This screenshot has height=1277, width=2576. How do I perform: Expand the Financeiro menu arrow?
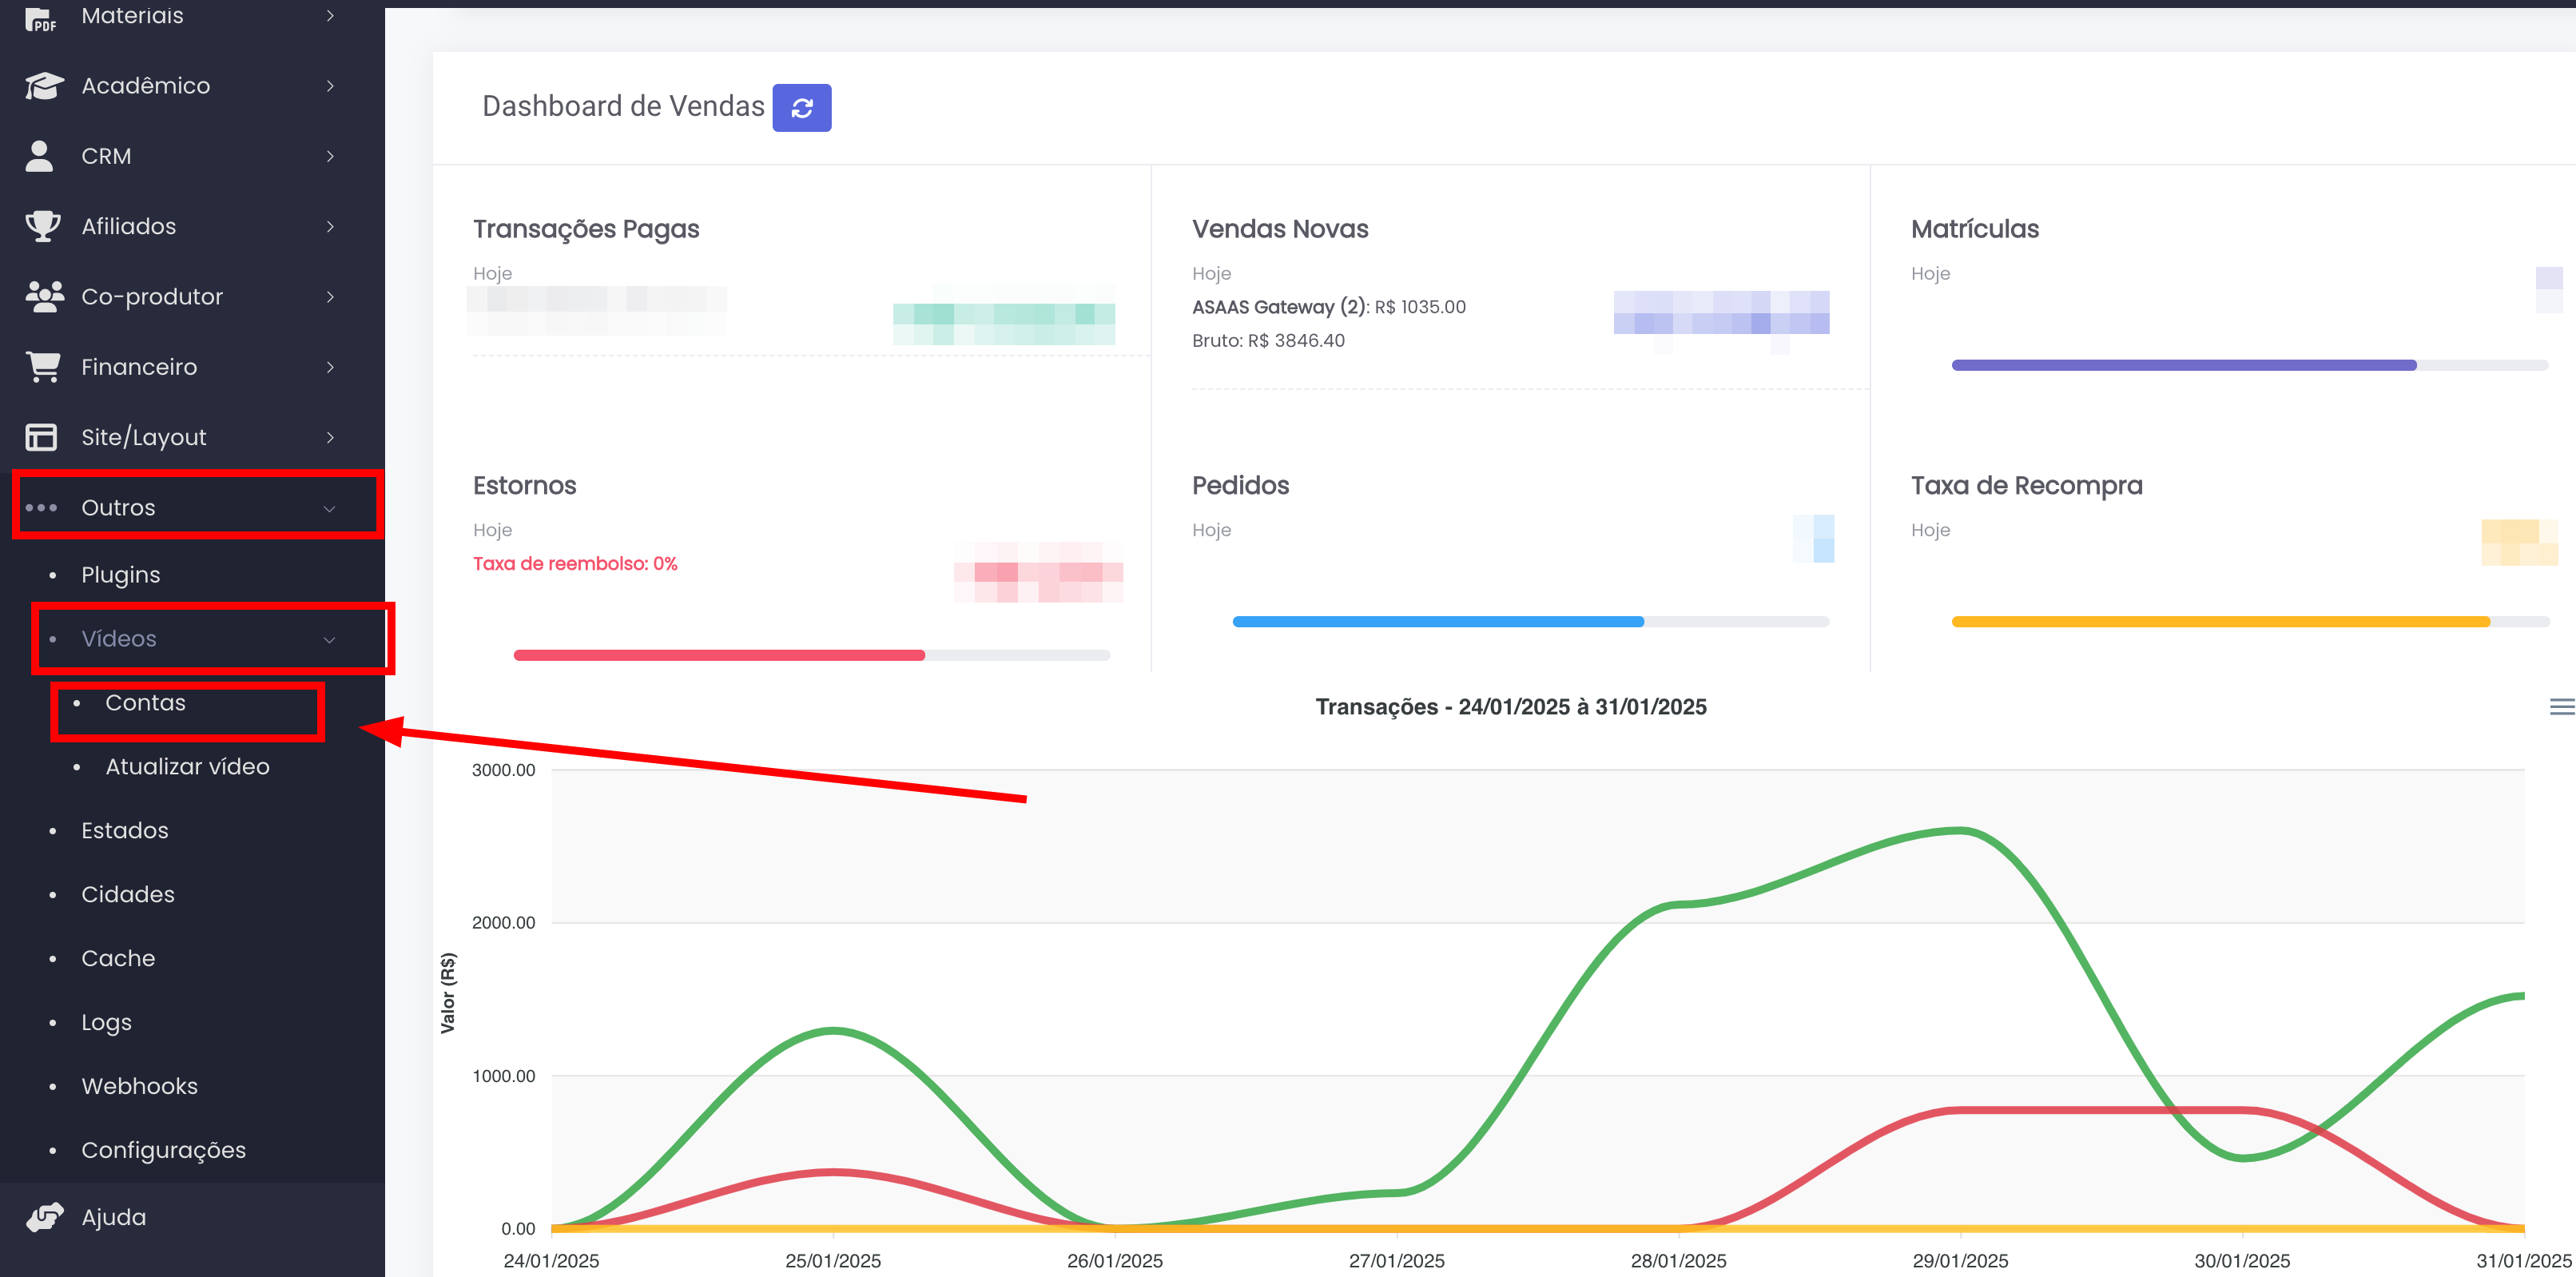(x=330, y=367)
